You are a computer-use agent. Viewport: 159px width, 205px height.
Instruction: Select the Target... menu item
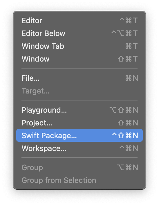[79, 91]
